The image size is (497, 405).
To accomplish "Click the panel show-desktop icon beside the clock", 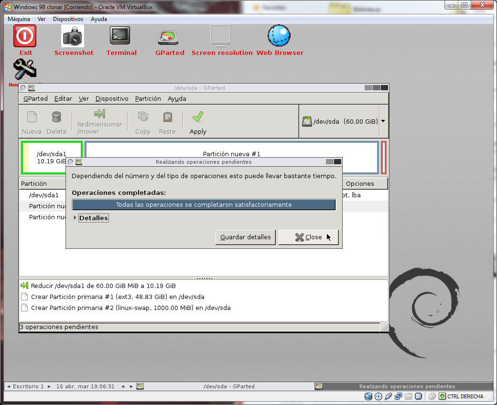I will pyautogui.click(x=140, y=386).
